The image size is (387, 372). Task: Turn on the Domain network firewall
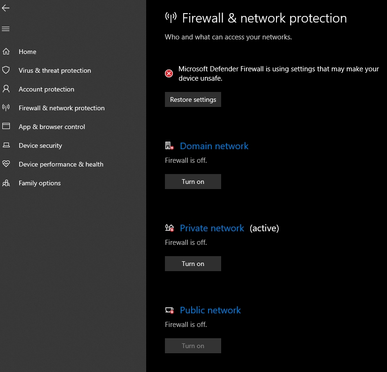[193, 182]
